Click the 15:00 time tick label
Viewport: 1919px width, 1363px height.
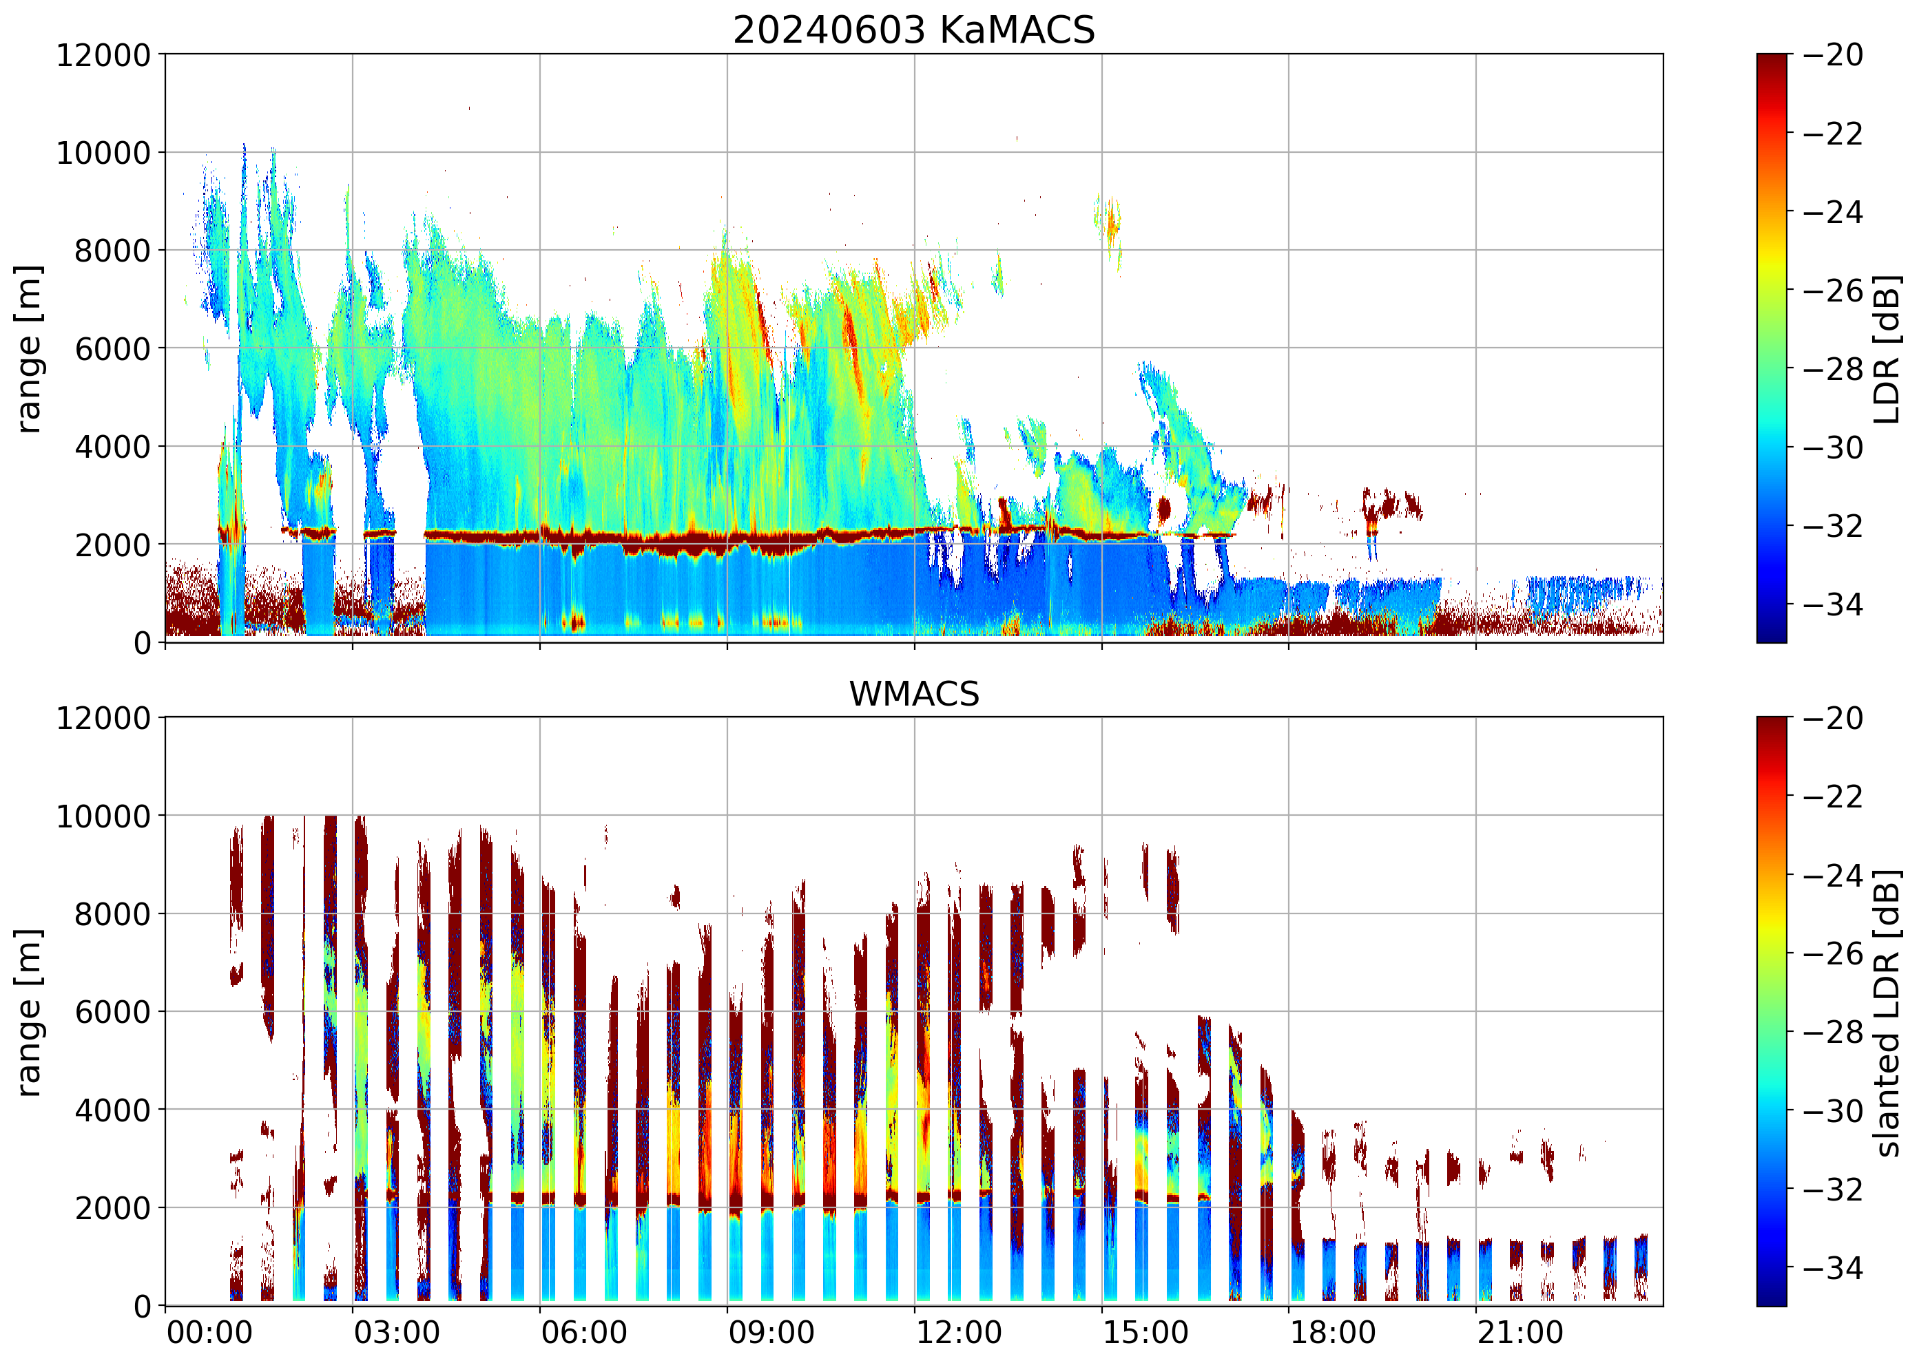[x=1145, y=1333]
